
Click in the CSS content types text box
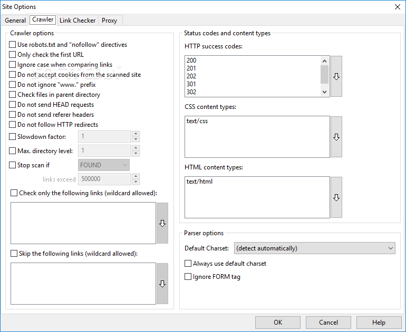(257, 137)
